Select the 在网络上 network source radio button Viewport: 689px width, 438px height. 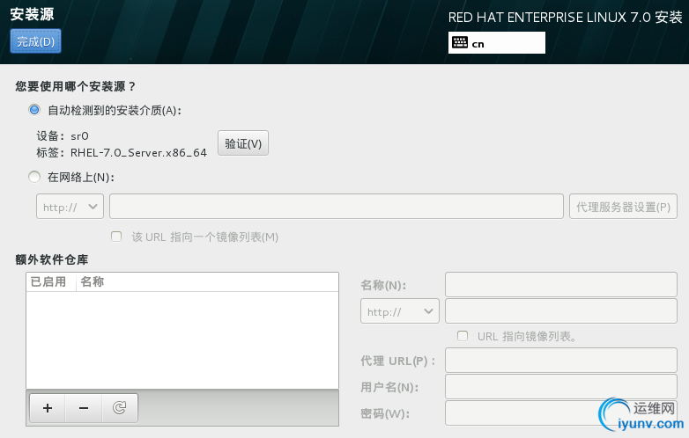(x=34, y=177)
